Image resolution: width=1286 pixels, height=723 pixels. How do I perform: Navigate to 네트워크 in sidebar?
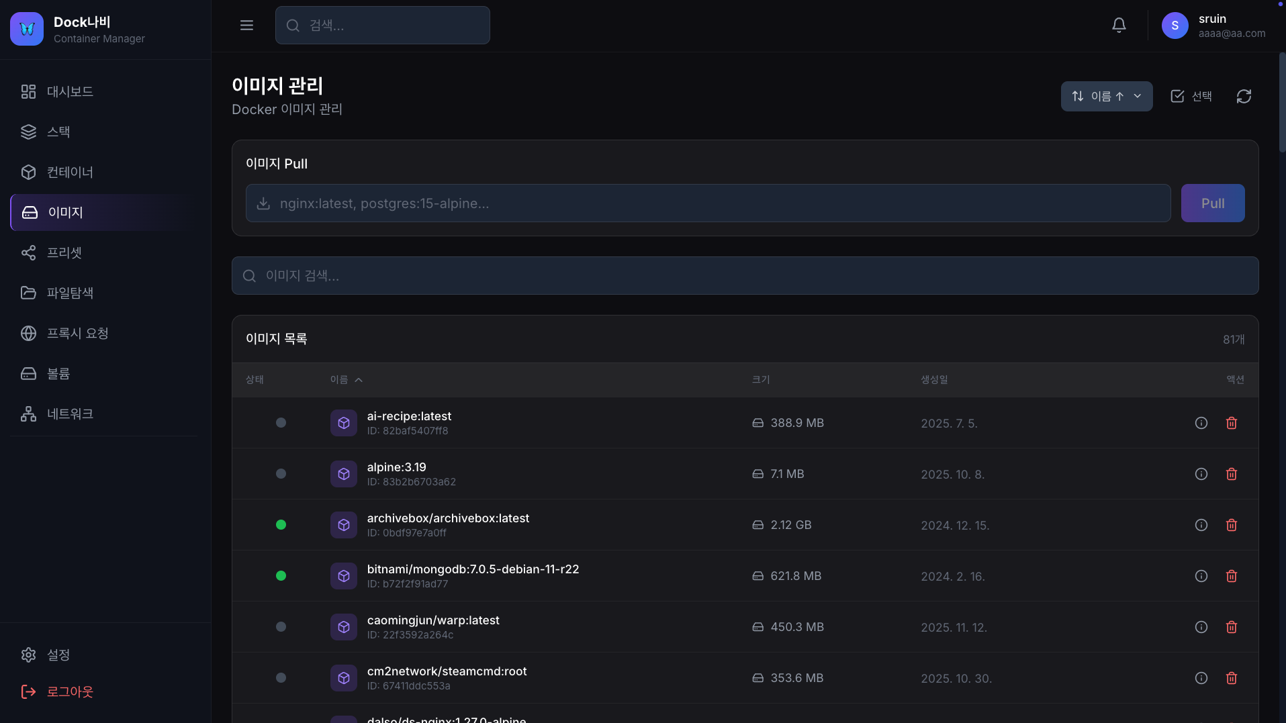pos(70,414)
